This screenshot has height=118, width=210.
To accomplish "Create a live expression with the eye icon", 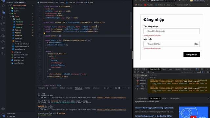I will [148, 72].
